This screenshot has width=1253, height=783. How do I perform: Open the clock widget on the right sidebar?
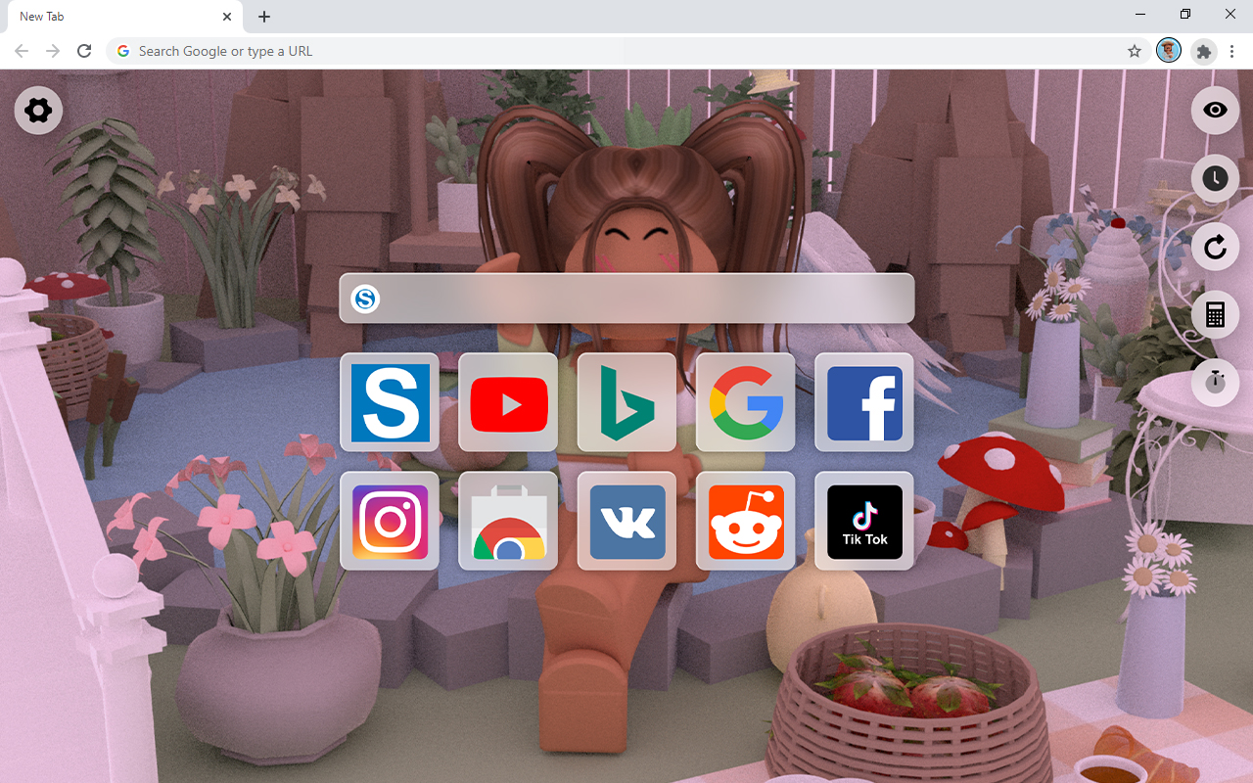pyautogui.click(x=1215, y=177)
